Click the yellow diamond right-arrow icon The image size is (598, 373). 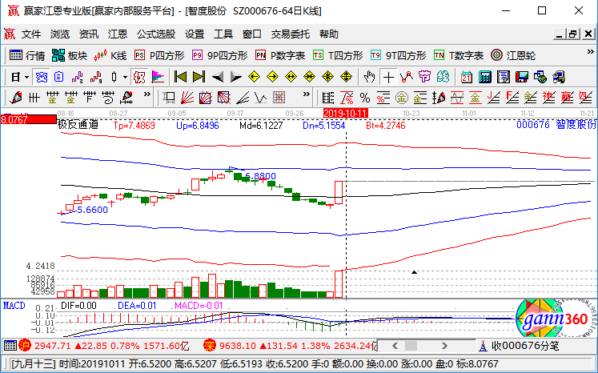[273, 77]
